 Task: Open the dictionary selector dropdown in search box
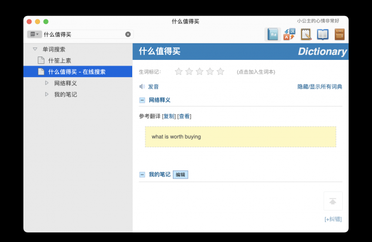[x=34, y=34]
